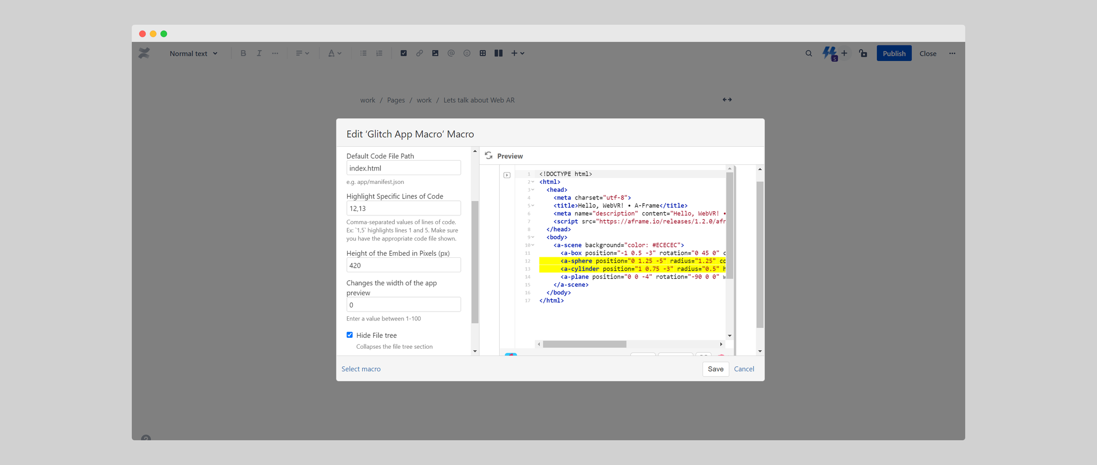Collapse the head tag on line 3

(x=533, y=190)
